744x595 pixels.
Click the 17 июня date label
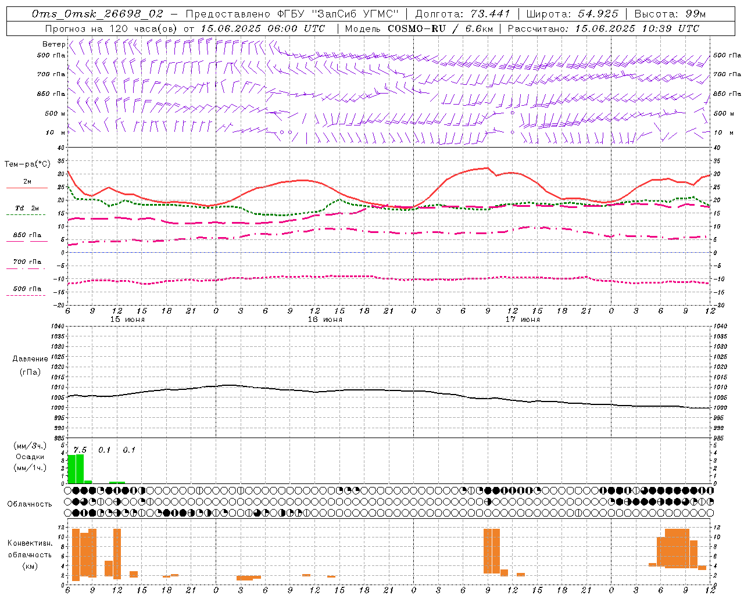tap(523, 320)
